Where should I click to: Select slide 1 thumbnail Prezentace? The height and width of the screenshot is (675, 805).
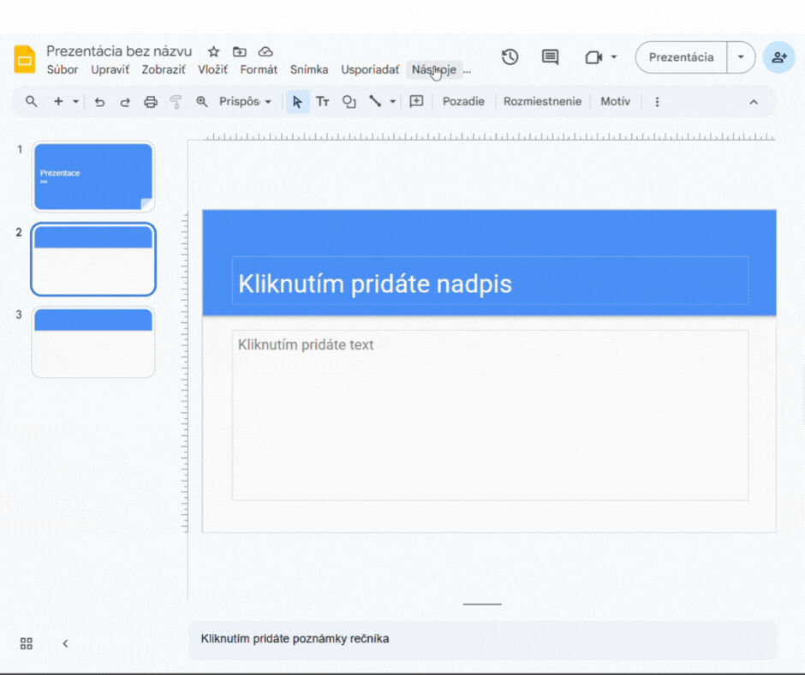coord(93,176)
